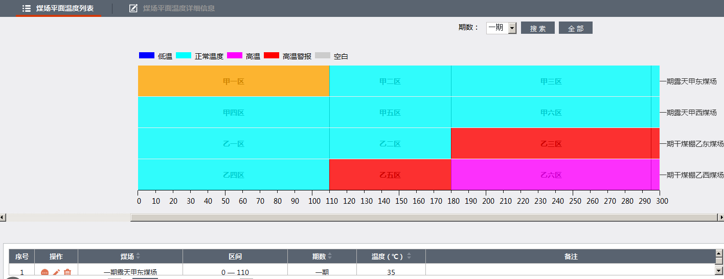Viewport: 724px width, 279px height.
Task: Click the trash delete icon in row 1
Action: coord(67,273)
